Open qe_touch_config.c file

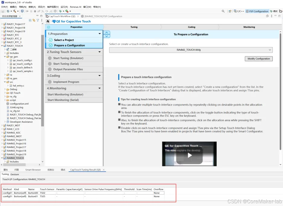(x=22, y=60)
